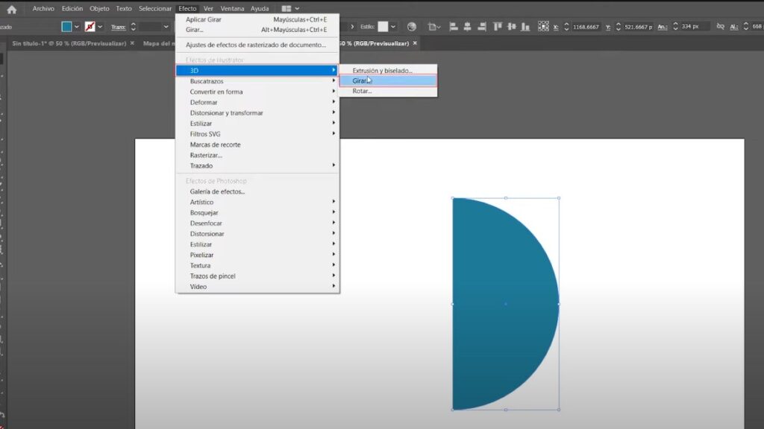Open the fill color dropdown arrow
This screenshot has width=764, height=429.
tap(76, 26)
